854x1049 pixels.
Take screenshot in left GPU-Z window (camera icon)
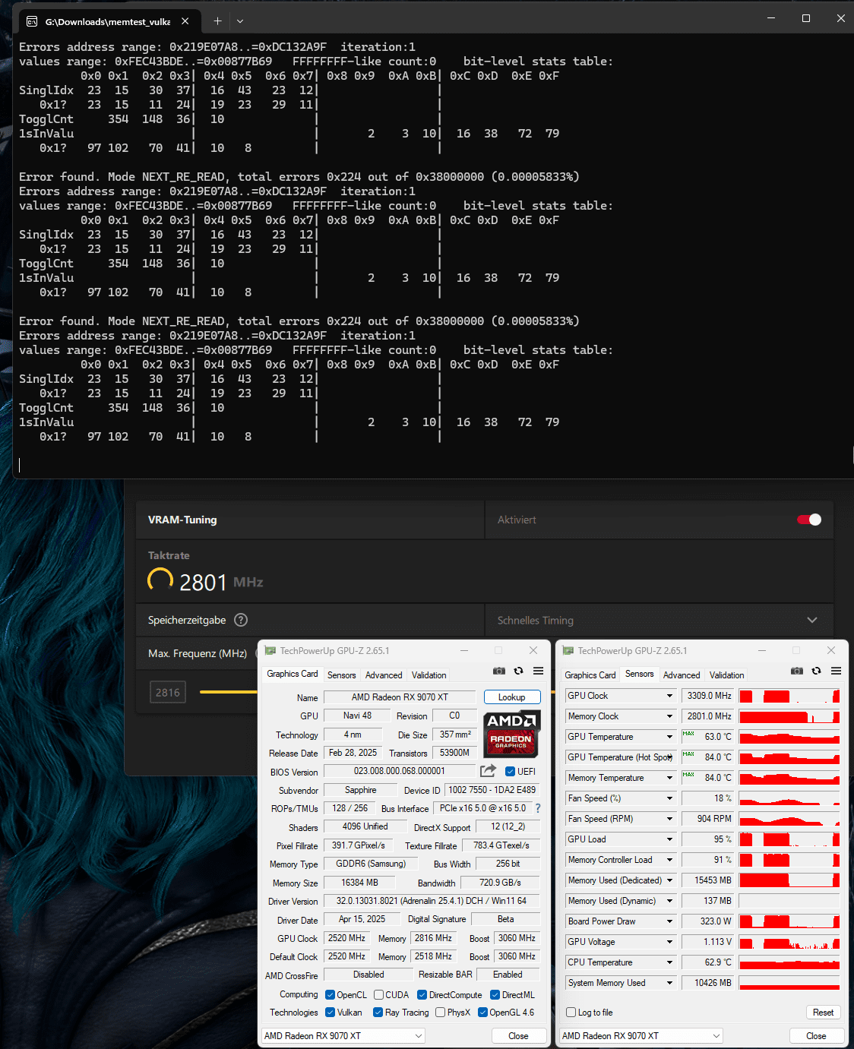(x=498, y=671)
